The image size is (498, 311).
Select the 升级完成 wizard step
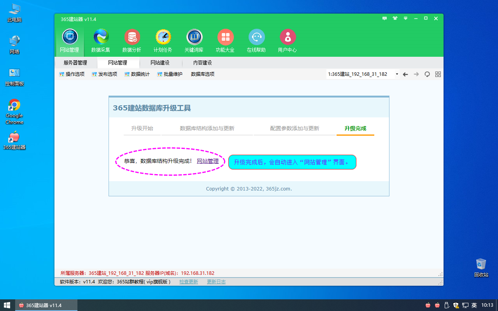[x=355, y=129]
